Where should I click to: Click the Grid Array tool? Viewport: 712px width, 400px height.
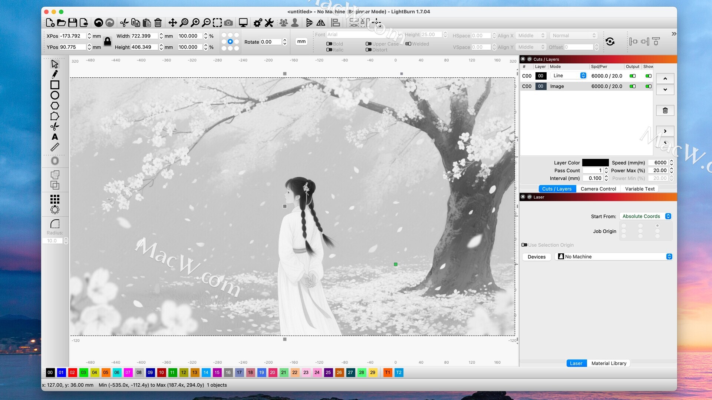click(x=55, y=199)
